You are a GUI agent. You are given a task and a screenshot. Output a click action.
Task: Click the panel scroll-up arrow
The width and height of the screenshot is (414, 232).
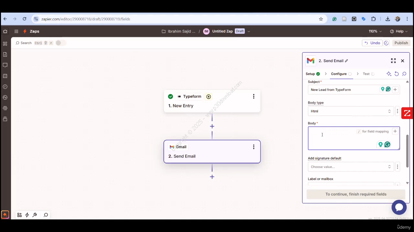(407, 82)
